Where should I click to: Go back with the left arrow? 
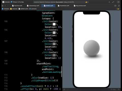tap(5, 6)
